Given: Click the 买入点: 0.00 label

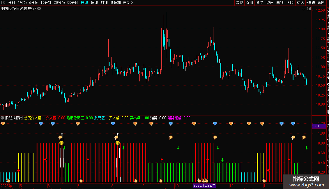Looking at the screenshot, I should click(119, 118).
